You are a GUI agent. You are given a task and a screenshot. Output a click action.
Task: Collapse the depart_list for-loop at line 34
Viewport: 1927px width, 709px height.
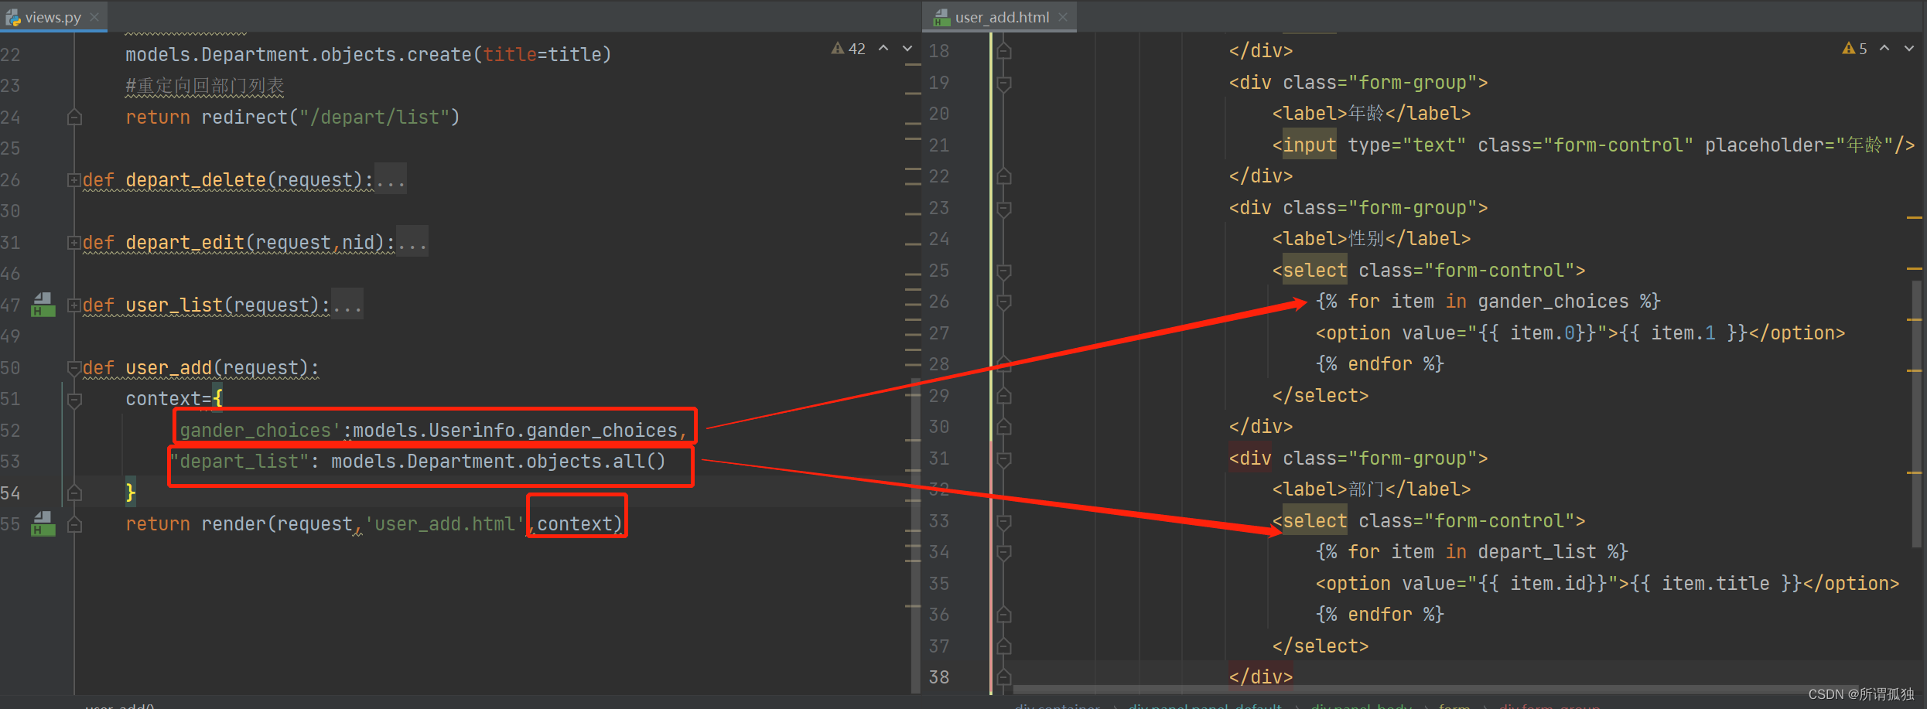coord(1004,552)
